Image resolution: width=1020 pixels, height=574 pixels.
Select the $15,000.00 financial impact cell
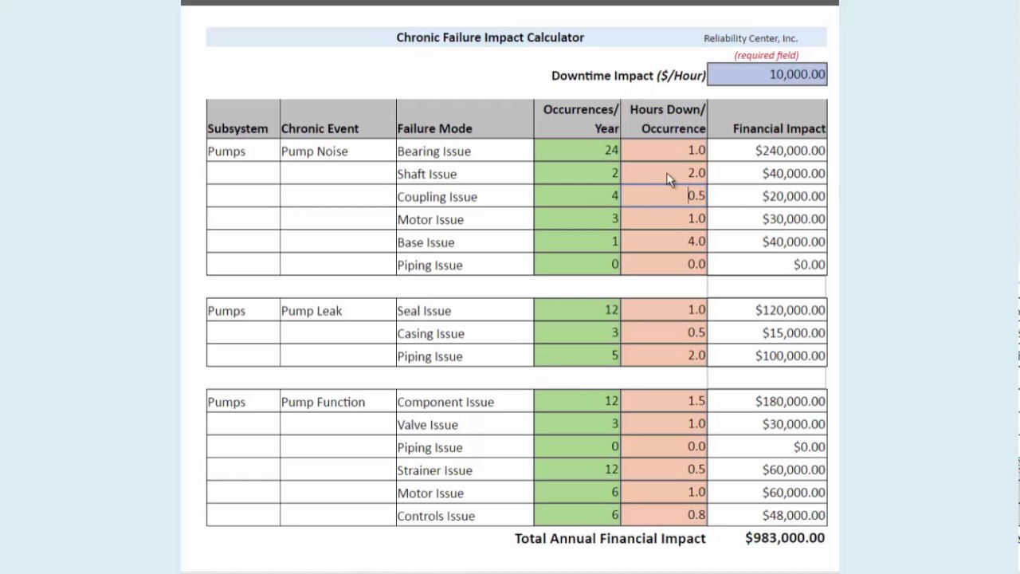[x=767, y=333]
